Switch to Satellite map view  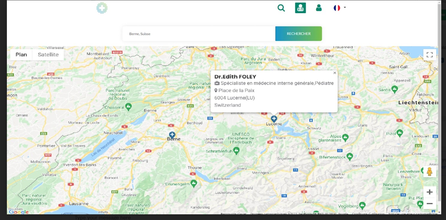click(x=48, y=55)
